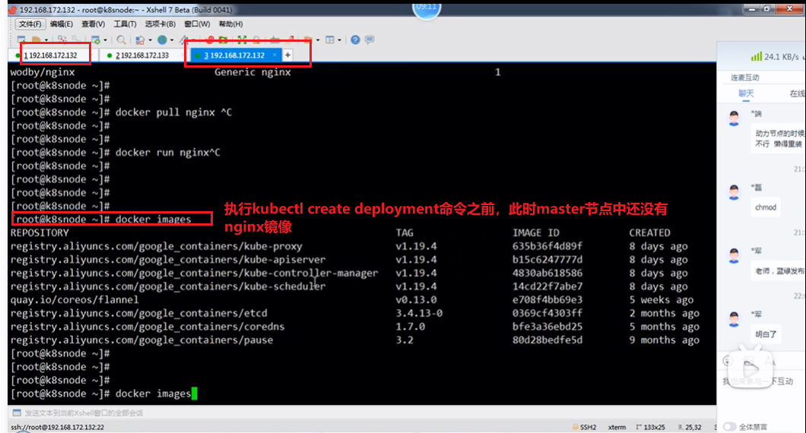Click the kube-controller-manager repository line

[195, 273]
